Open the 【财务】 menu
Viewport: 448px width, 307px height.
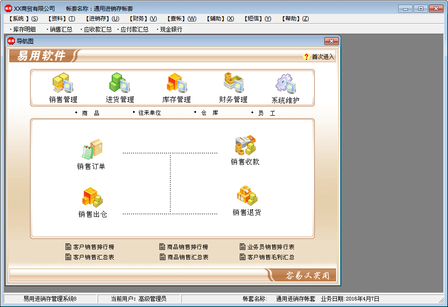143,19
